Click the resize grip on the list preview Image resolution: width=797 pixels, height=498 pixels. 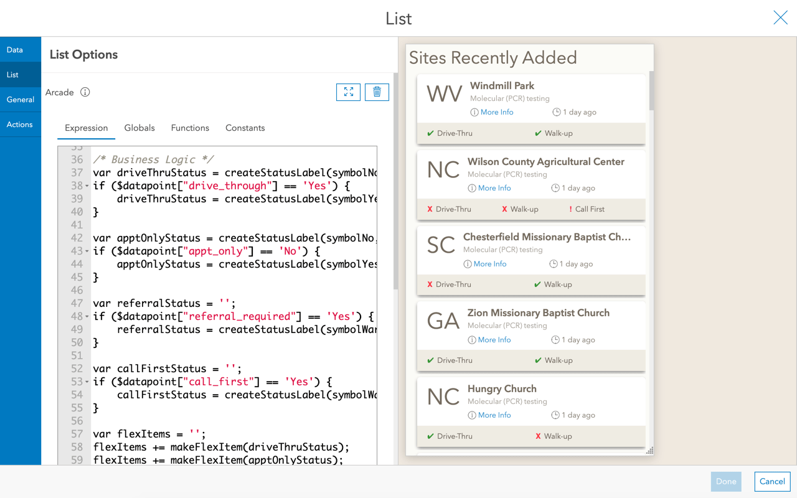(x=649, y=450)
